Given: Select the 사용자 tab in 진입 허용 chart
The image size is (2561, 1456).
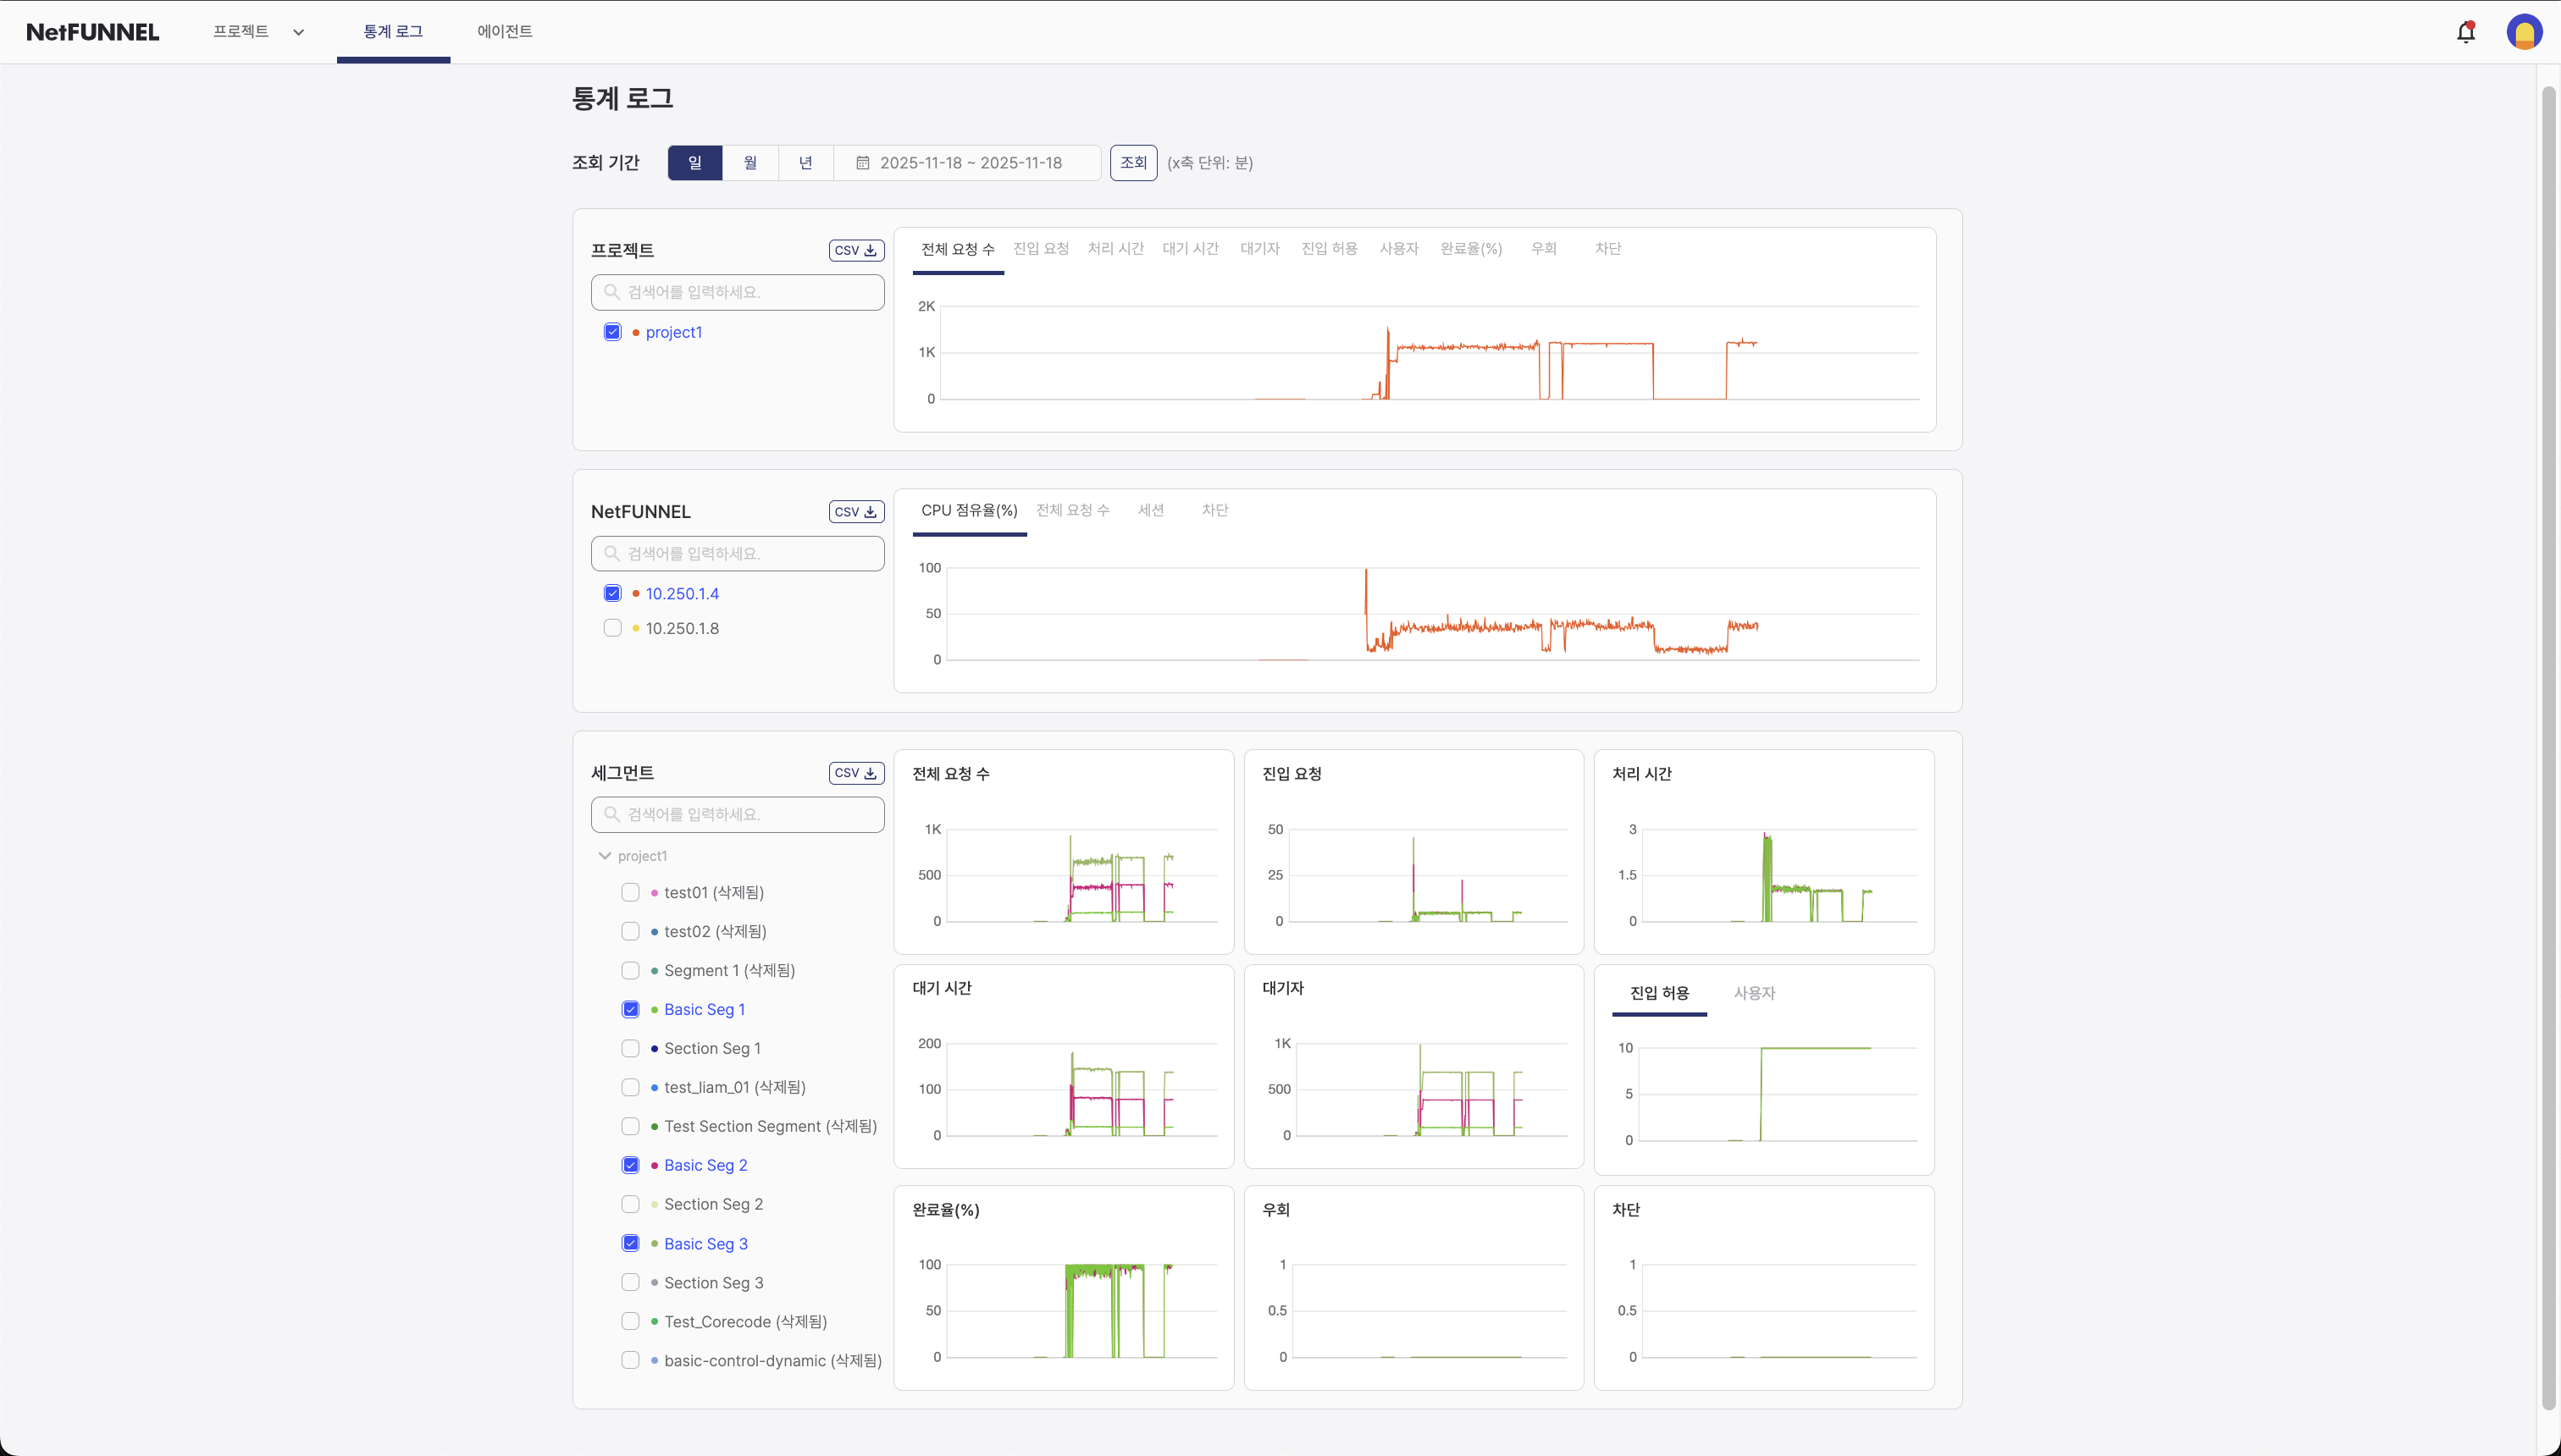Looking at the screenshot, I should 1754,993.
